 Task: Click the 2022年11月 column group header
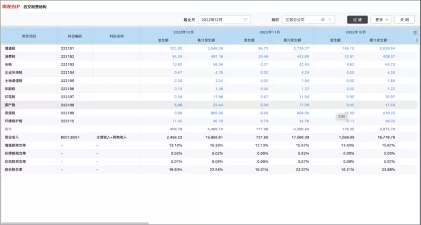click(269, 32)
